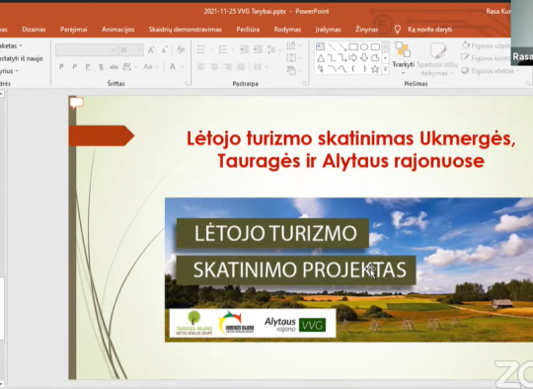Viewport: 533px width, 389px height.
Task: Select the five-point star shape
Action: tap(375, 69)
